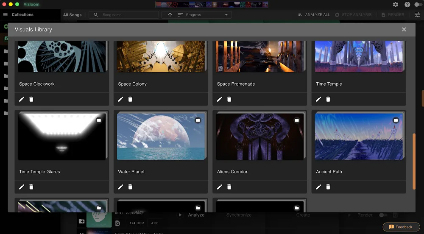
Task: Open the help question mark icon
Action: (407, 4)
